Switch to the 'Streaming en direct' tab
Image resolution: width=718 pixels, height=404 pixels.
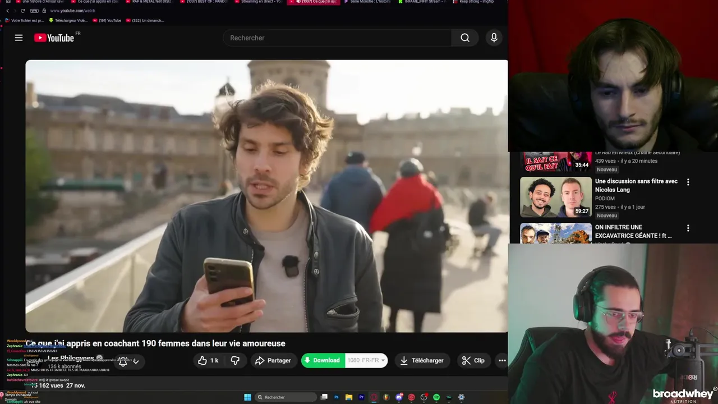coord(258,2)
